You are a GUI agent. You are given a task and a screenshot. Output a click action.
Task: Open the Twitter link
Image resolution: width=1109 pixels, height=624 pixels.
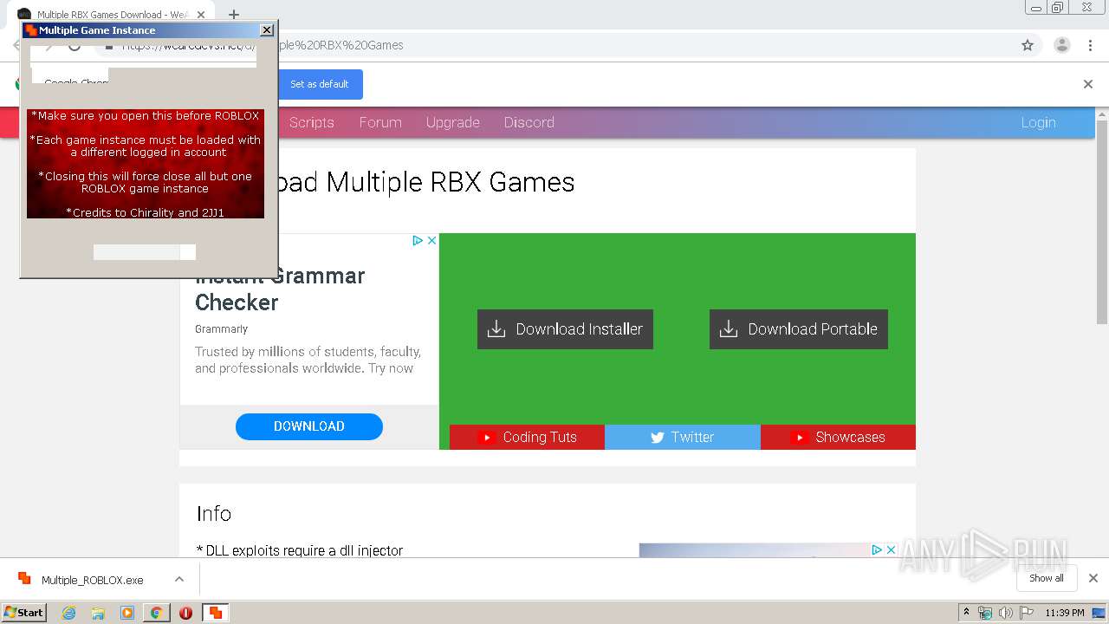[683, 437]
